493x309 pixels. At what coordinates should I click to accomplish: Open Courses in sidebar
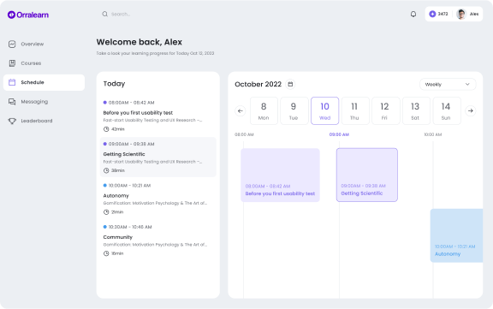point(44,63)
